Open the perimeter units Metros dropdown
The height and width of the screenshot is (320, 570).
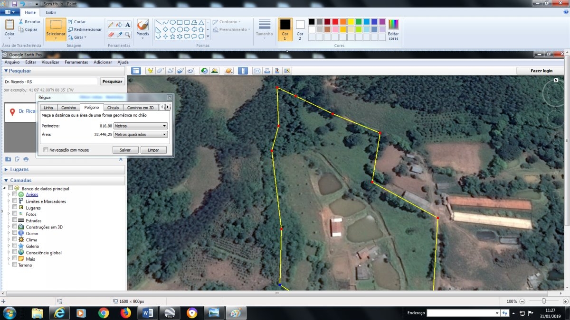(x=141, y=126)
